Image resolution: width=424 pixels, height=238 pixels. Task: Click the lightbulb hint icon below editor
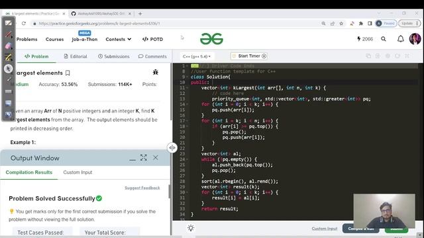[x=191, y=228]
